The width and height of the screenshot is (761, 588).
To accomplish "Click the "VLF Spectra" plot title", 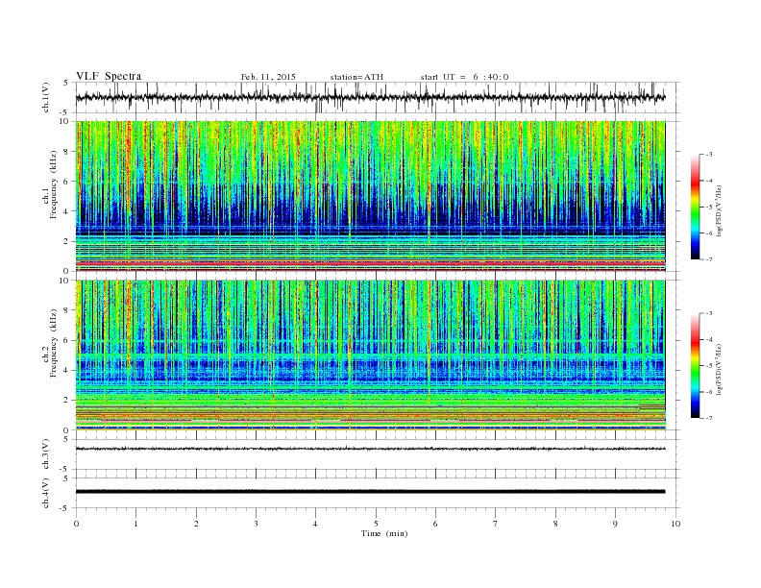I will click(x=109, y=76).
